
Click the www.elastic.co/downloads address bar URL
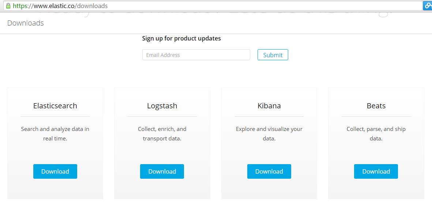click(x=60, y=5)
